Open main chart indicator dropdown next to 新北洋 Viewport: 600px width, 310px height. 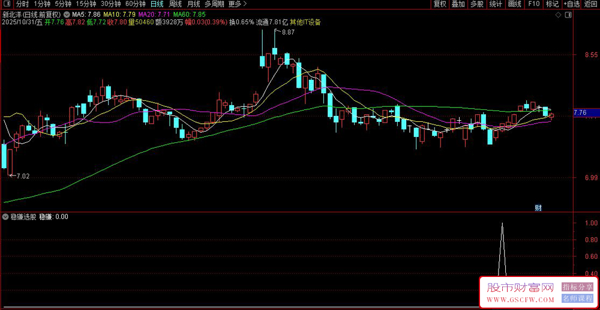(67, 14)
